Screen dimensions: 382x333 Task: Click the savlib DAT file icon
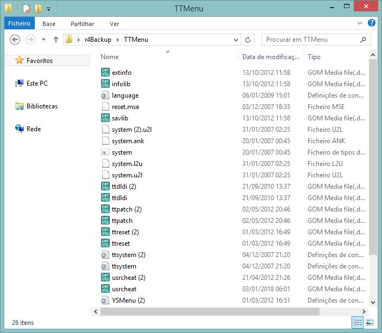point(105,118)
